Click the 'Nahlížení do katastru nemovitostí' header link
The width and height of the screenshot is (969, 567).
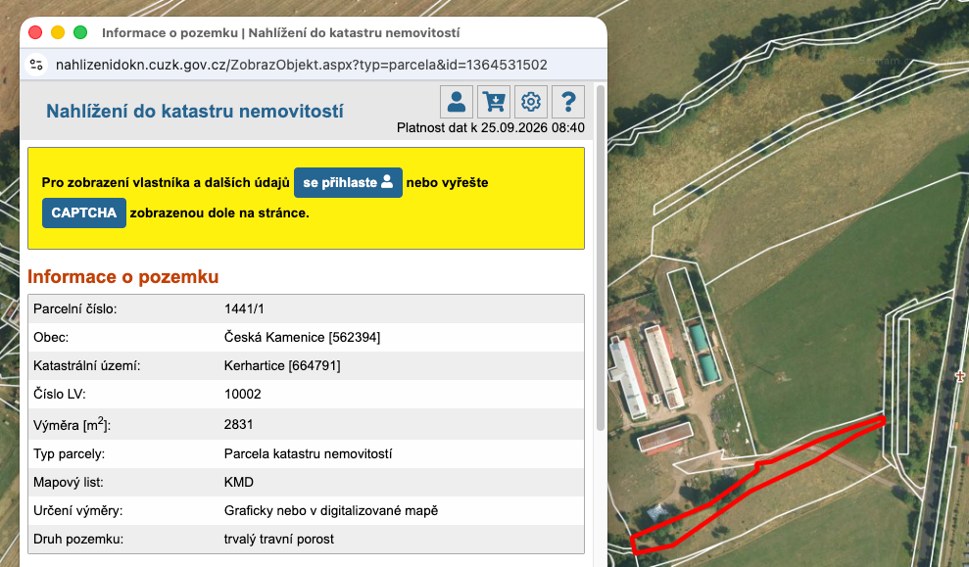click(x=195, y=112)
